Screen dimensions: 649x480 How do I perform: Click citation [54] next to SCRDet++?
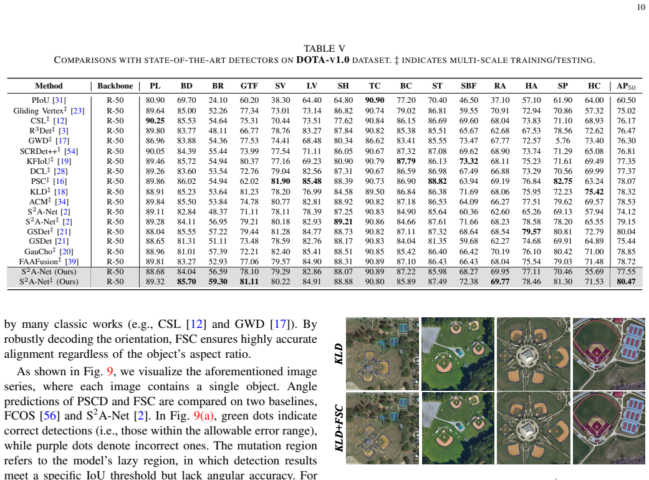(71, 151)
